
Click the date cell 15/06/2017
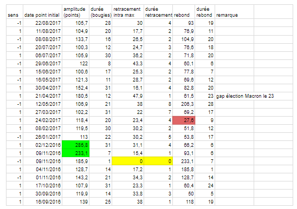coord(43,72)
